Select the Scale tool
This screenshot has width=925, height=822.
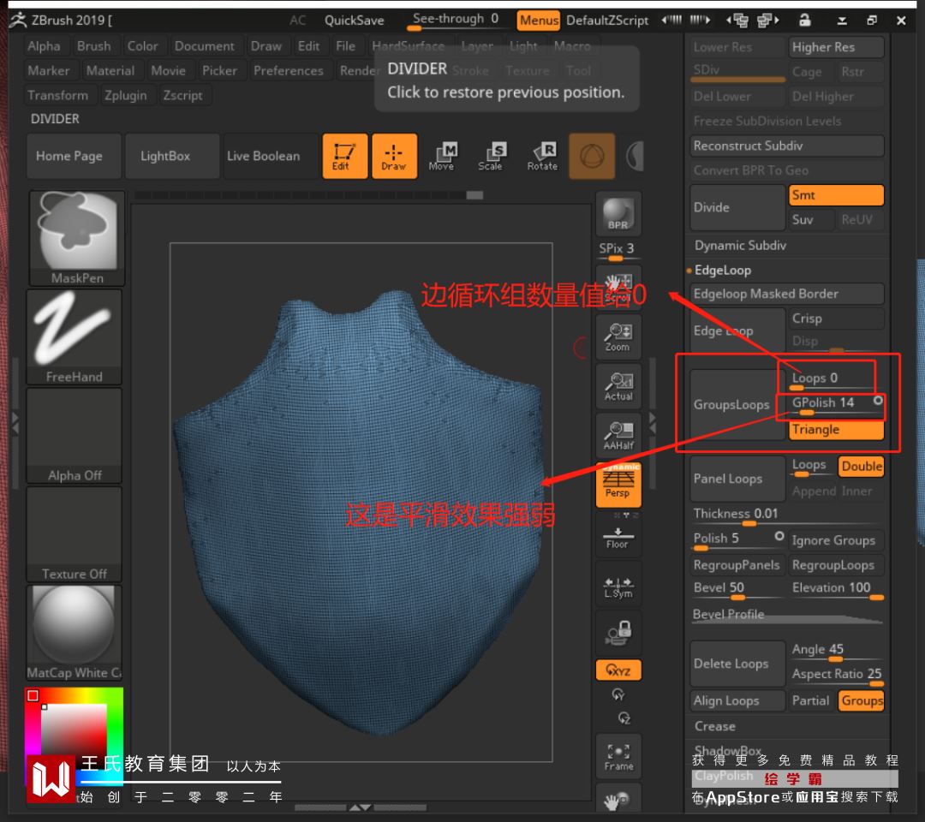[490, 156]
